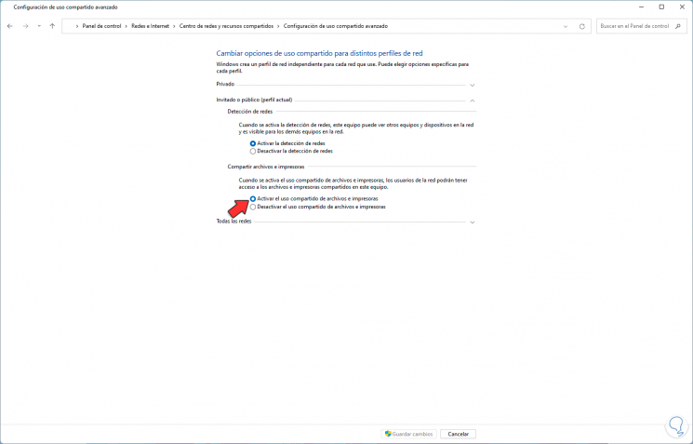
Task: Click the 'Cancelar' button
Action: (458, 434)
